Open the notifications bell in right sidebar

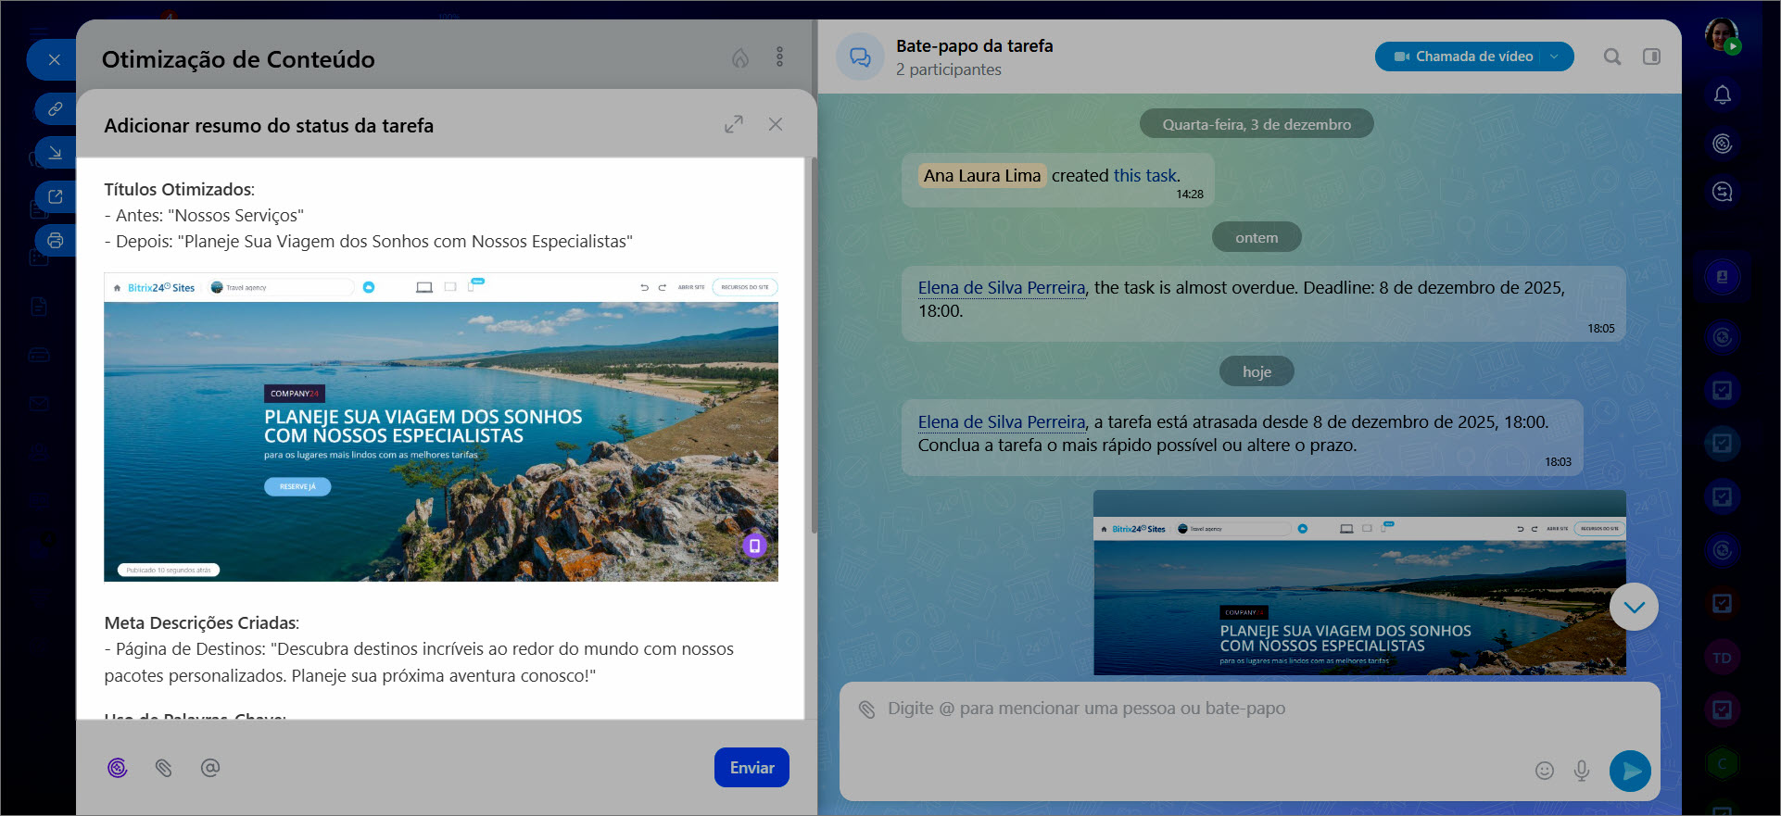pos(1722,95)
